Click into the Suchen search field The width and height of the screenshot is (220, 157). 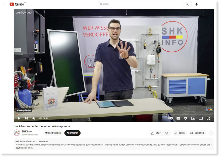click(x=139, y=4)
